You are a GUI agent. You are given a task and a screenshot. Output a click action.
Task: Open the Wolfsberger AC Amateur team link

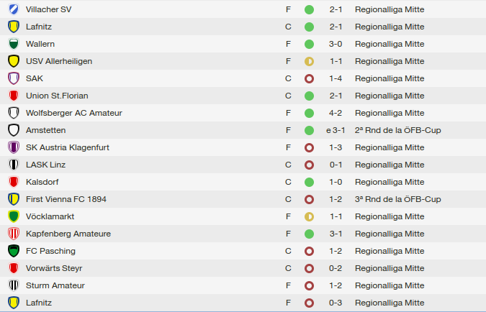[74, 113]
